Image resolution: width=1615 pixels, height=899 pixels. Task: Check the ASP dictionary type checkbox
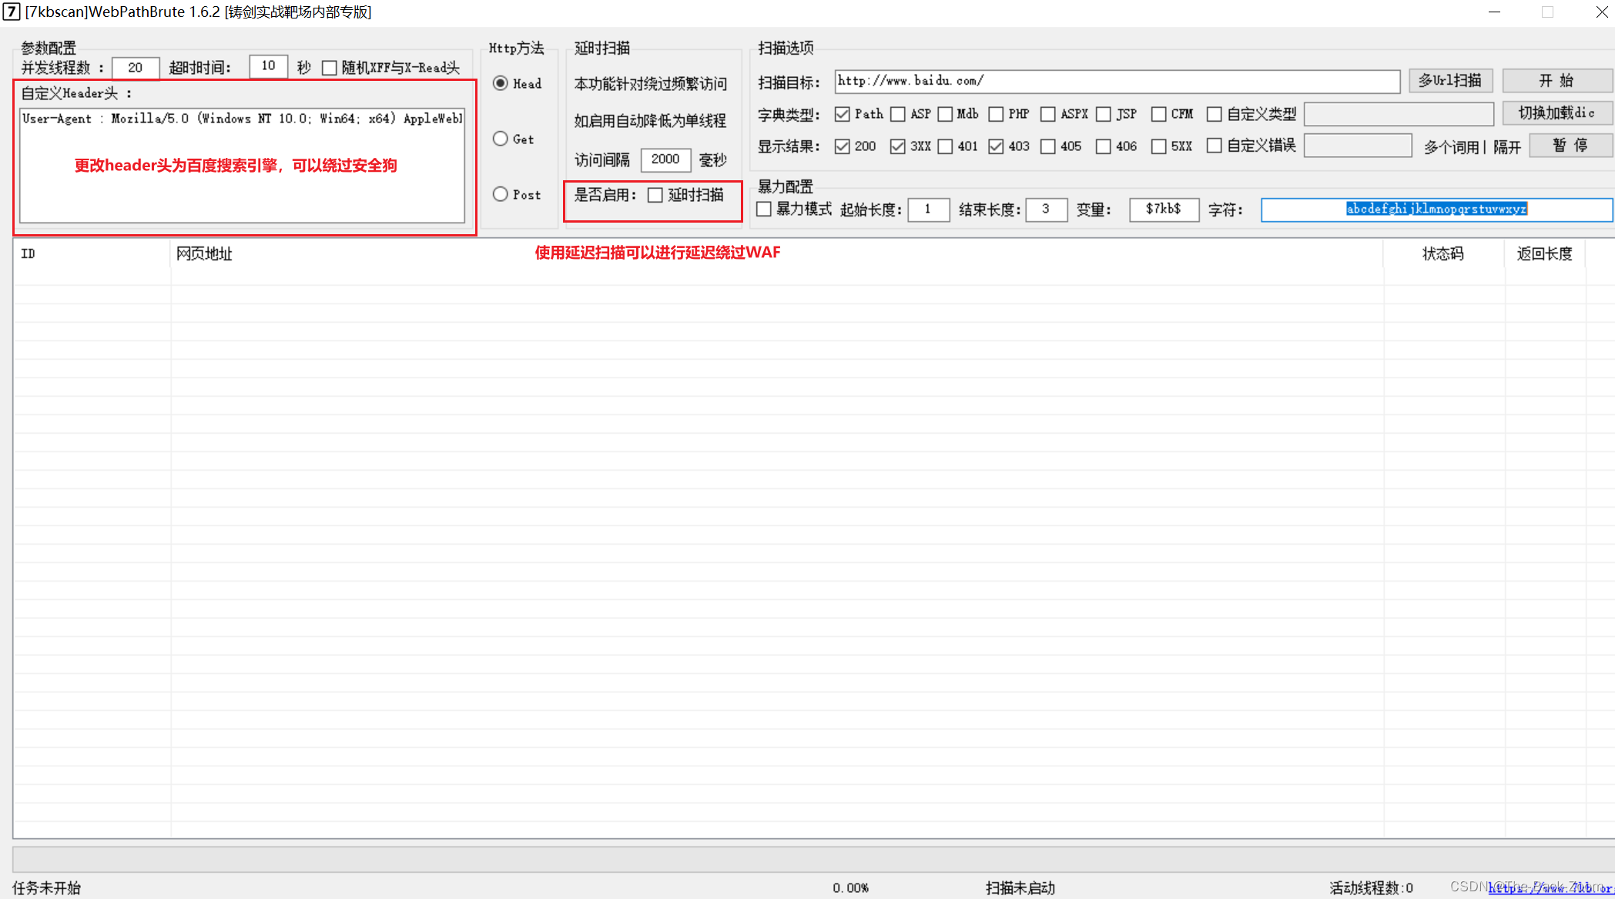(898, 114)
